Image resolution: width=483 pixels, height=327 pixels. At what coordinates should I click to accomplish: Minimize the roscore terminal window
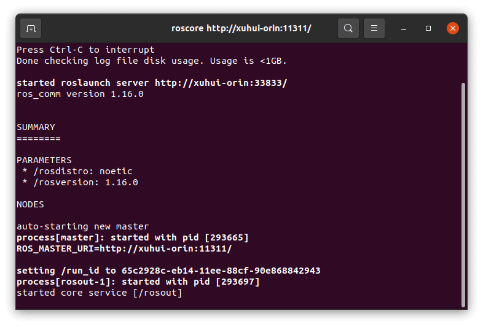[x=404, y=29]
